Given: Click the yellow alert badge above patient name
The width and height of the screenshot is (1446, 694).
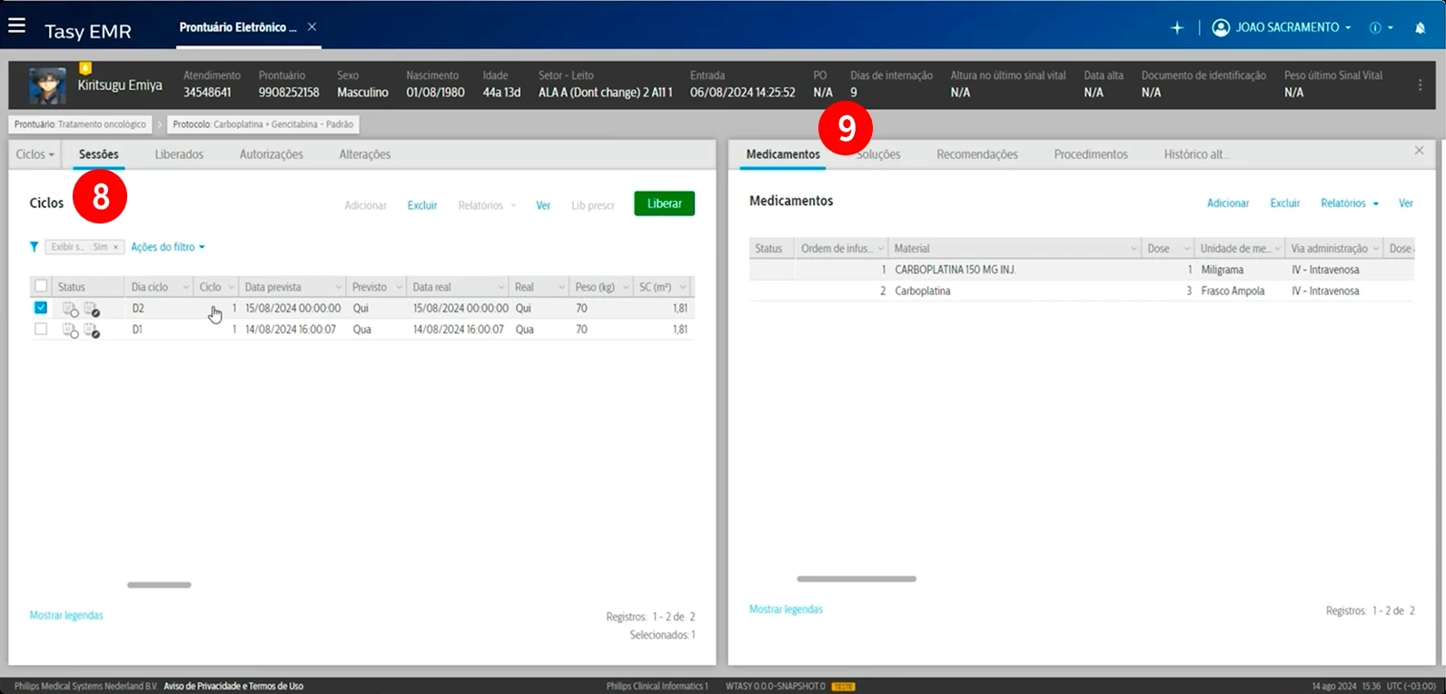Looking at the screenshot, I should point(85,67).
